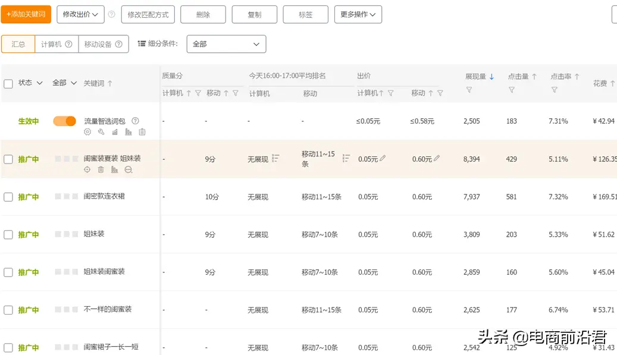This screenshot has width=617, height=355.
Task: Click wrench icon under 流量智选词包
Action: click(101, 132)
